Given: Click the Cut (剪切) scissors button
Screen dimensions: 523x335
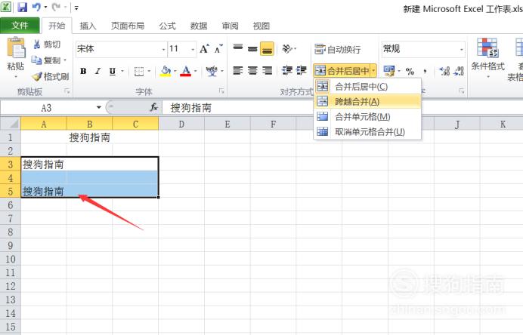Looking at the screenshot, I should (x=47, y=45).
